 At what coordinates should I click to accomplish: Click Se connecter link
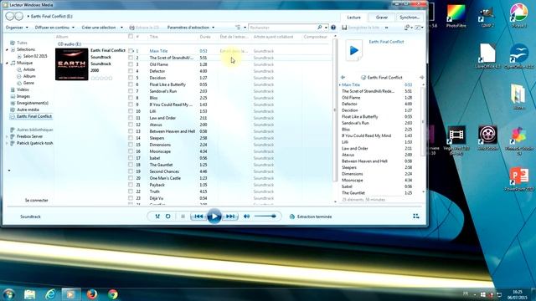37,201
